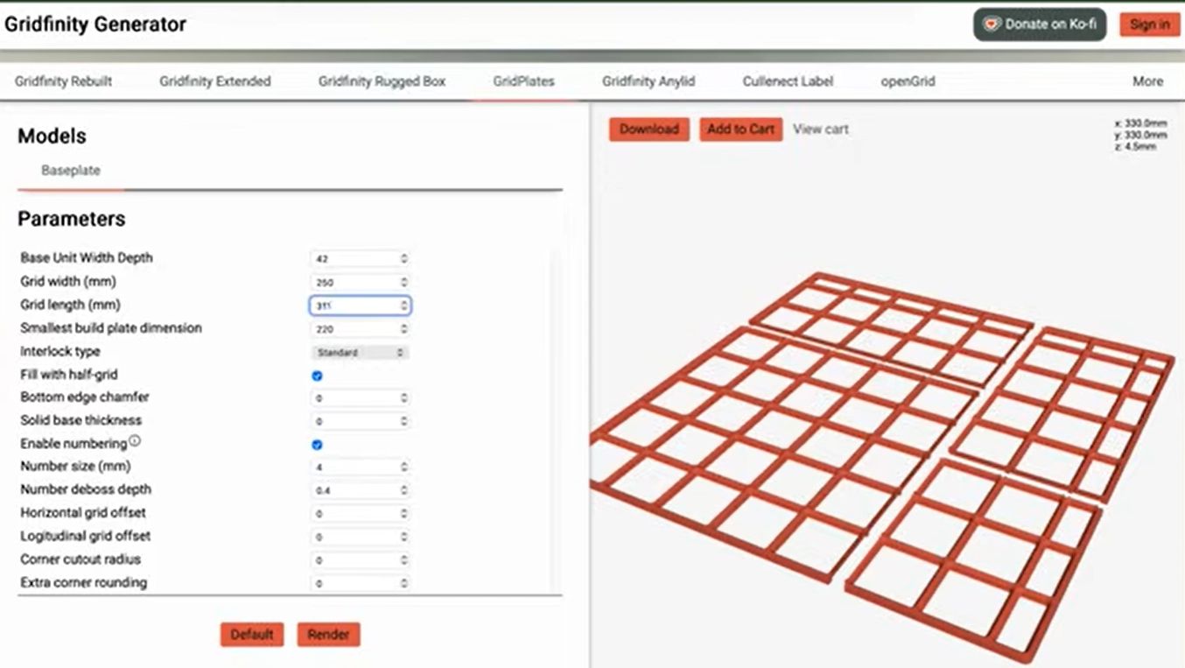Click the Donate on Ko-fi button

[1040, 25]
